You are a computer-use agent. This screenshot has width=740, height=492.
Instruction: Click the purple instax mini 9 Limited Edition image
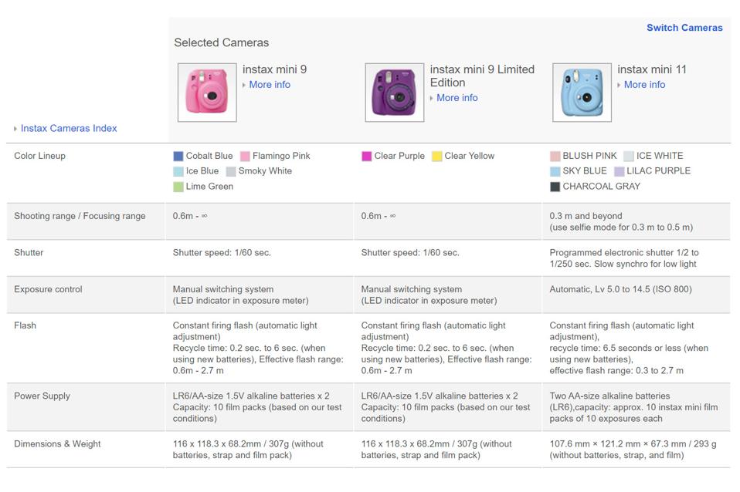coord(394,93)
